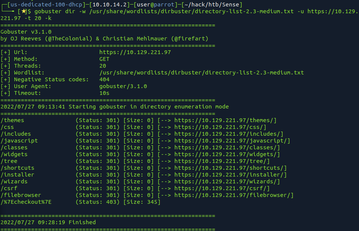Open the /filebrowser/ redirect URL
Screen dimensions: 359x231
click(x=232, y=195)
